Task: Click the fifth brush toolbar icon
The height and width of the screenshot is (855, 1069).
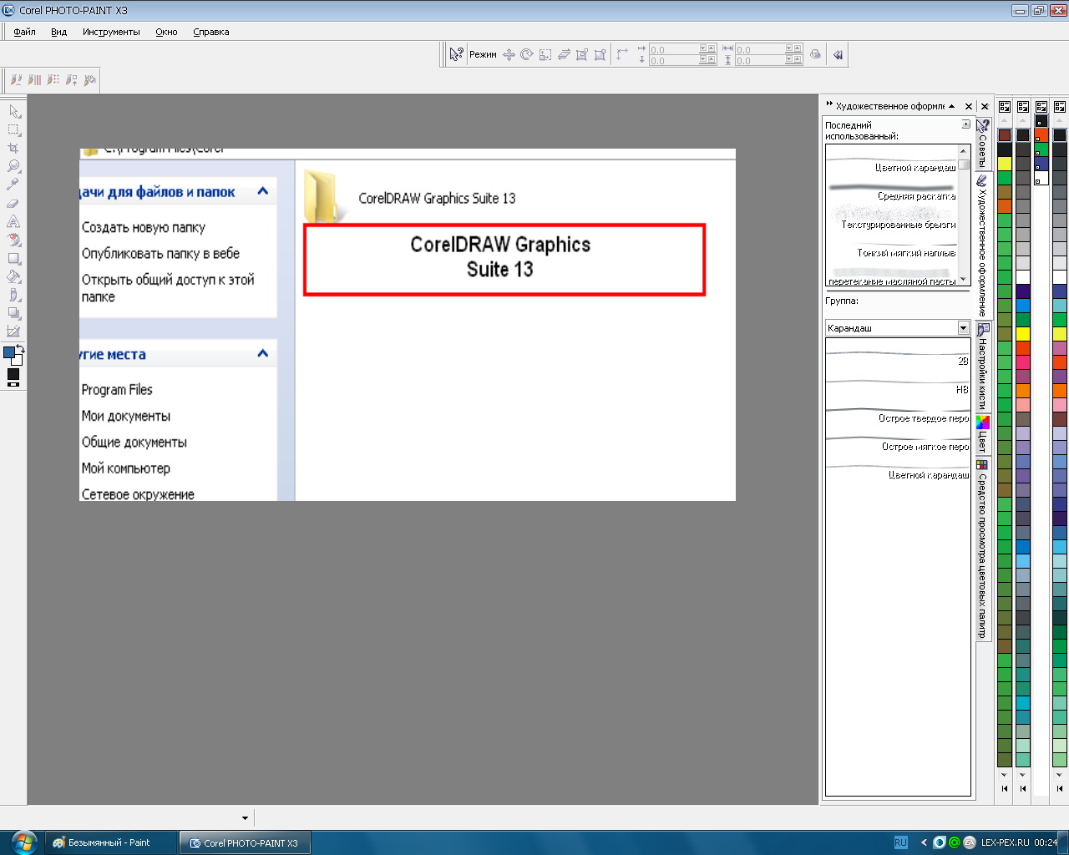Action: click(x=89, y=80)
